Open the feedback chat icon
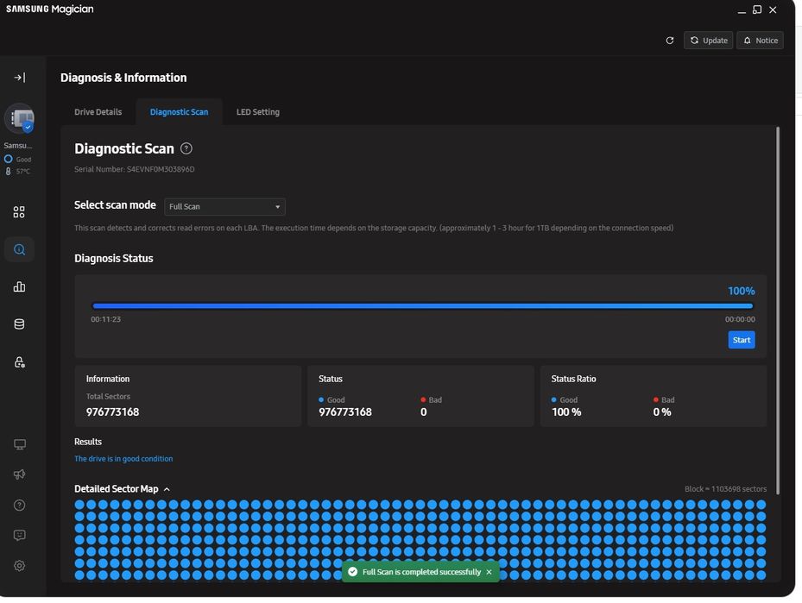The image size is (802, 603). click(20, 535)
